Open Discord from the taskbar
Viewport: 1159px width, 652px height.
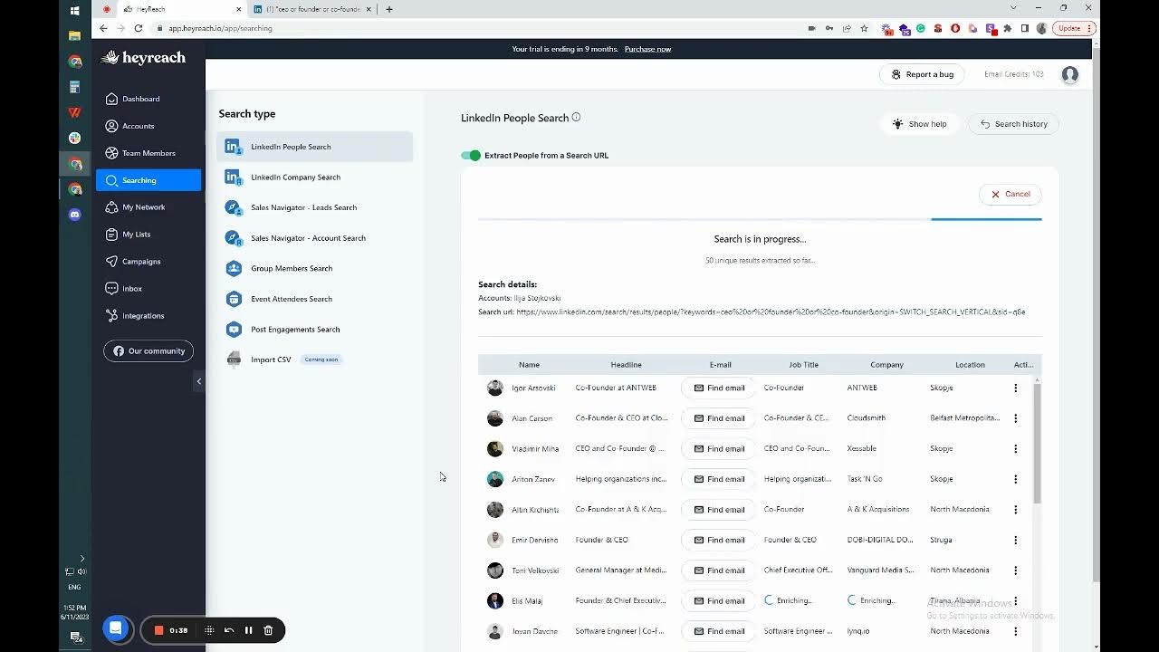75,215
